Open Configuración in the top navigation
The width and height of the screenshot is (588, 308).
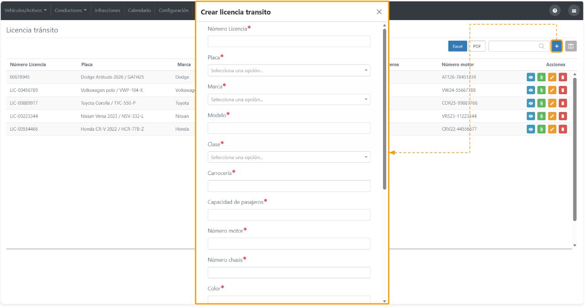coord(173,11)
